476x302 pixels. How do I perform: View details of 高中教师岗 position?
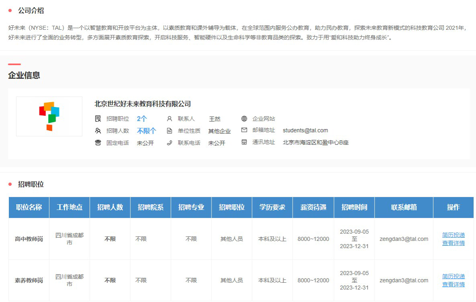pyautogui.click(x=453, y=243)
